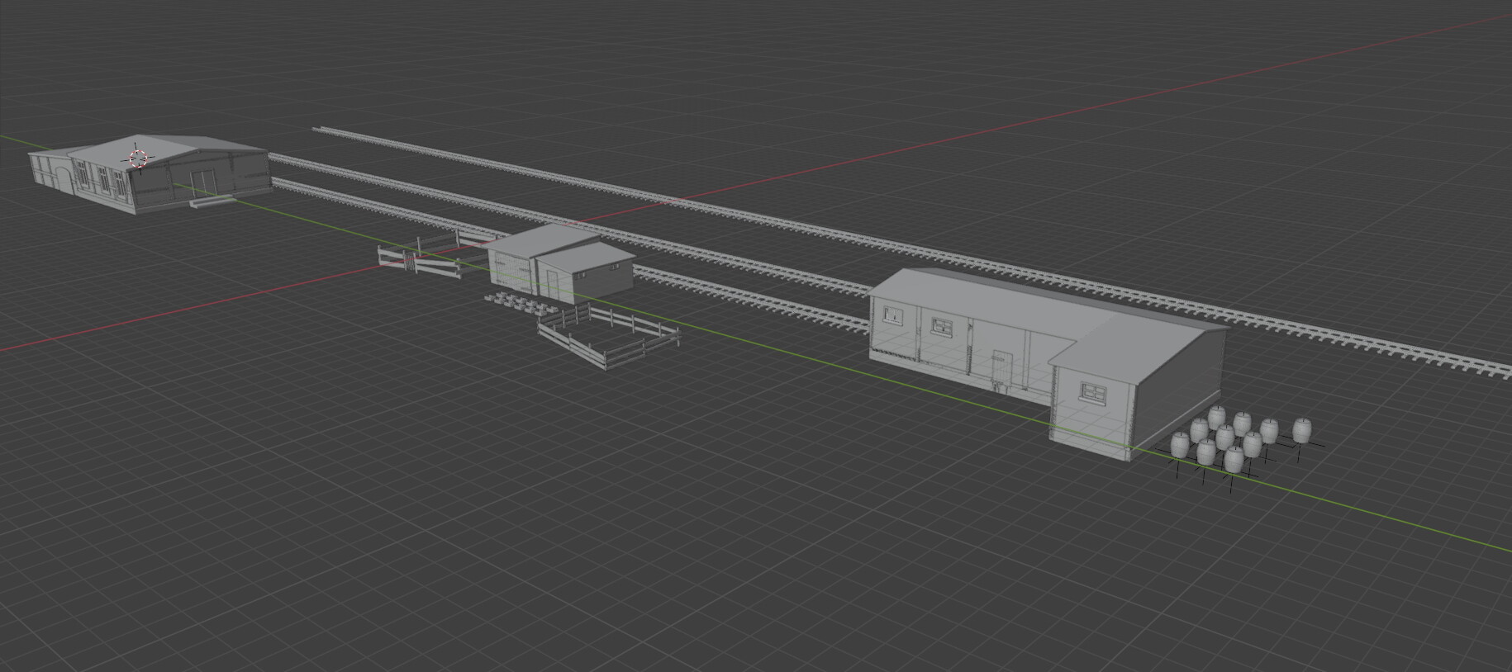Click the double door on the left building
Screen dimensions: 1512x672
coord(202,180)
